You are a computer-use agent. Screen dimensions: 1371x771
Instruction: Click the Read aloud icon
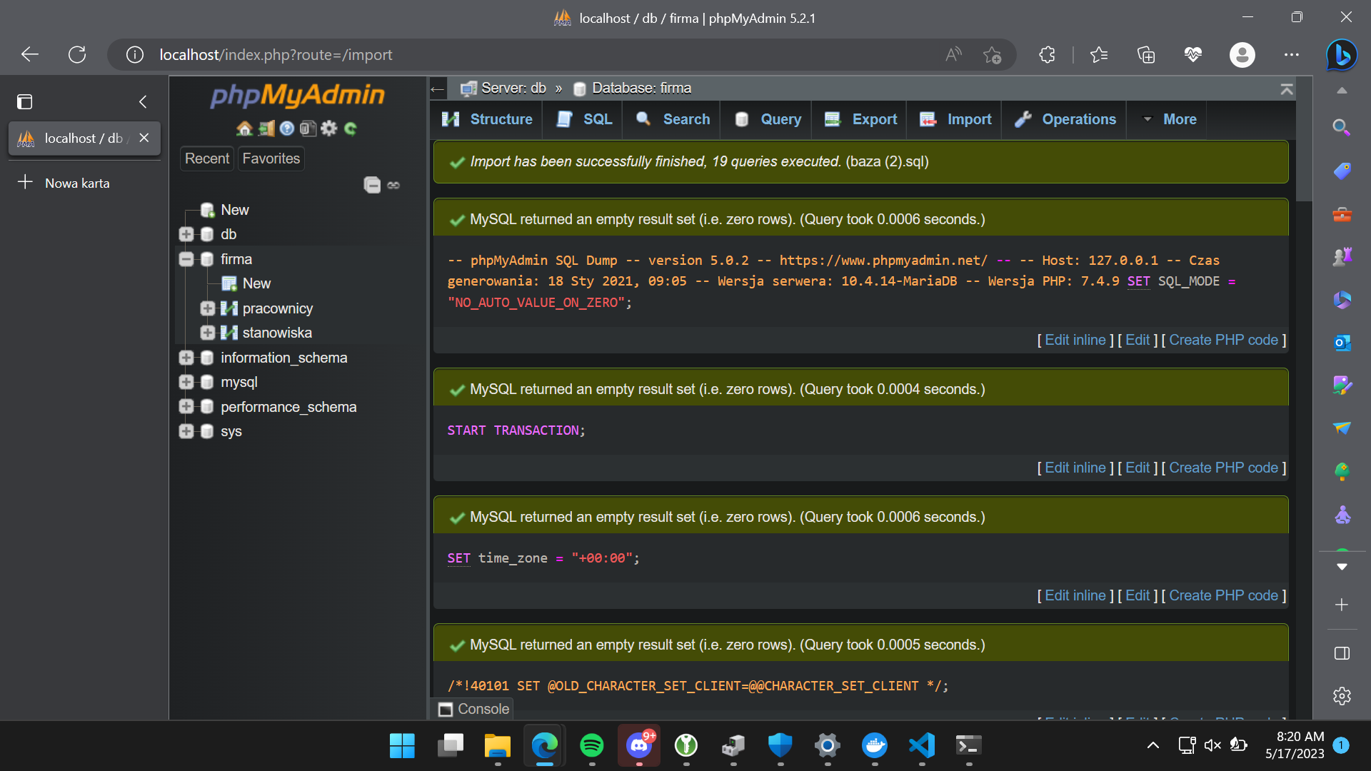(x=953, y=54)
